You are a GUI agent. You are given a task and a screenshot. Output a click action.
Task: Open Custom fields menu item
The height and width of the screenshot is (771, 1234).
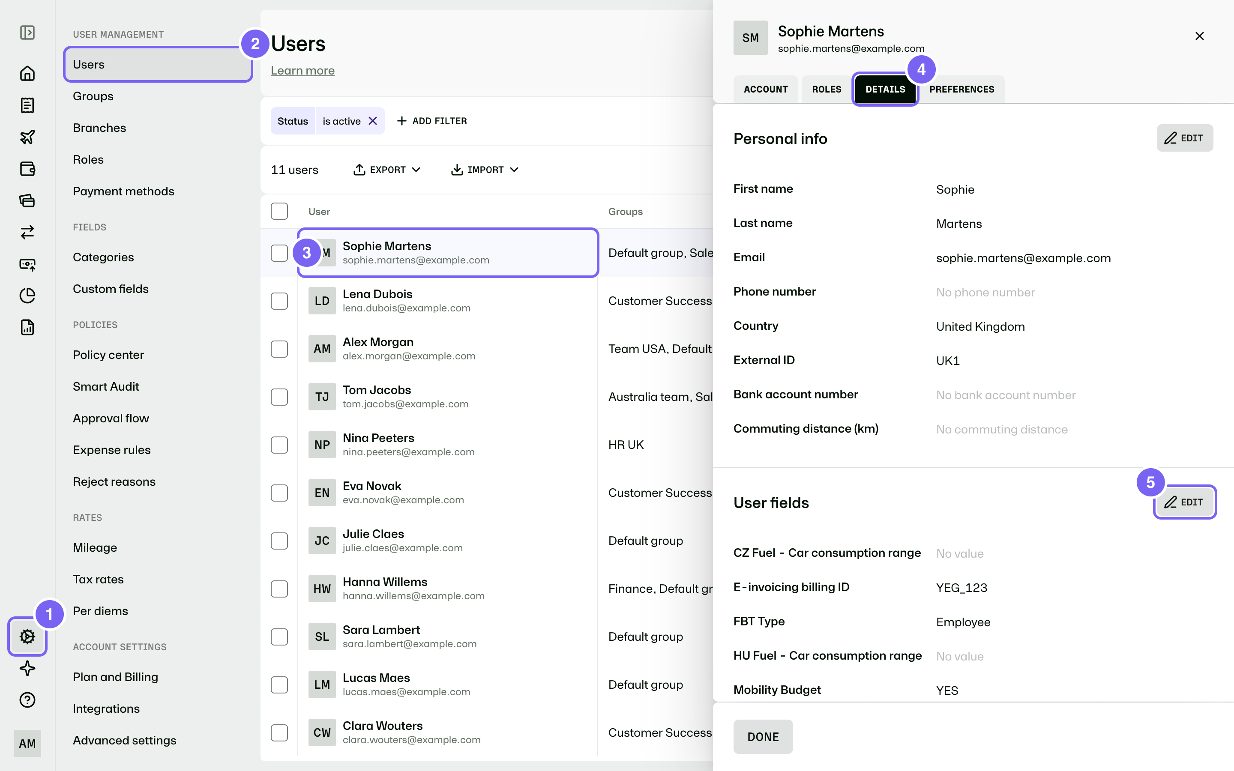pos(111,289)
